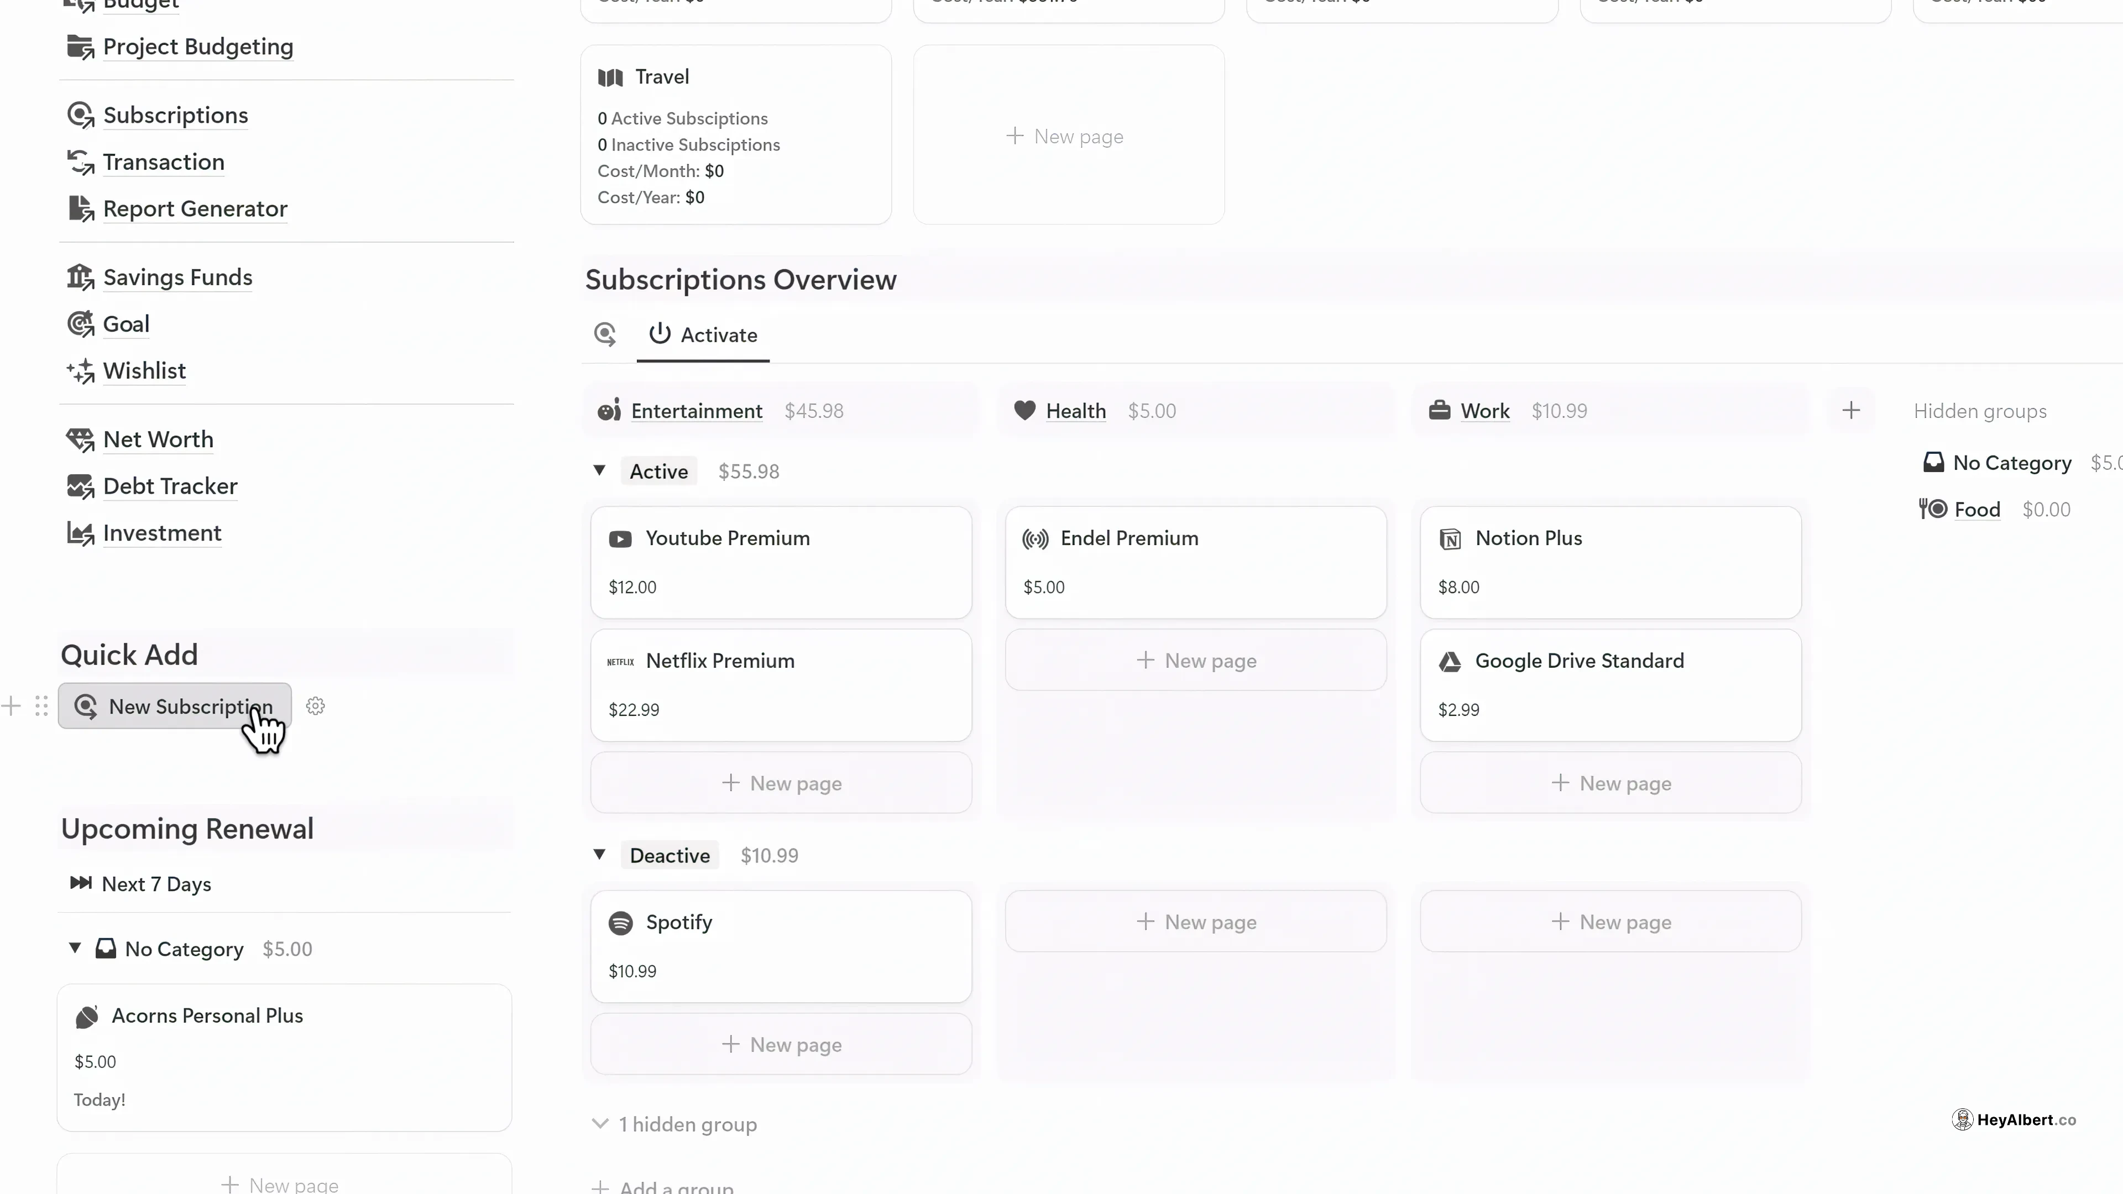Click the Goal target icon
The width and height of the screenshot is (2123, 1194).
[x=80, y=324]
